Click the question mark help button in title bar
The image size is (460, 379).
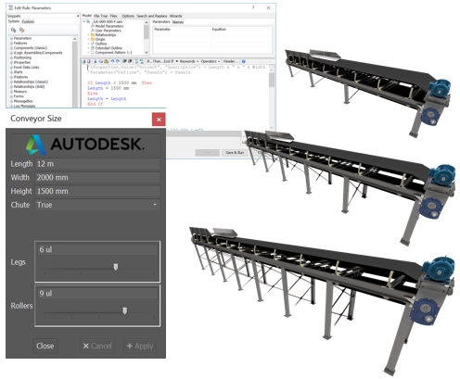[253, 7]
